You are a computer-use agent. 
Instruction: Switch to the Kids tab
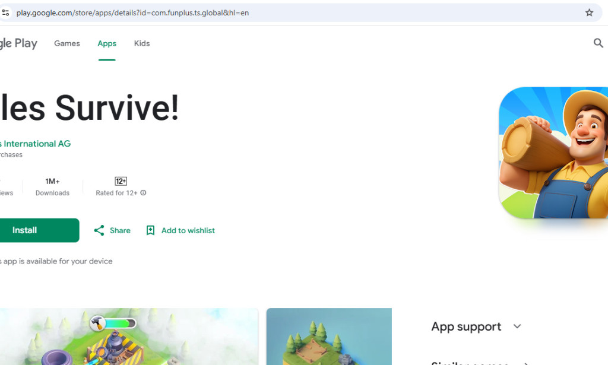pos(141,43)
